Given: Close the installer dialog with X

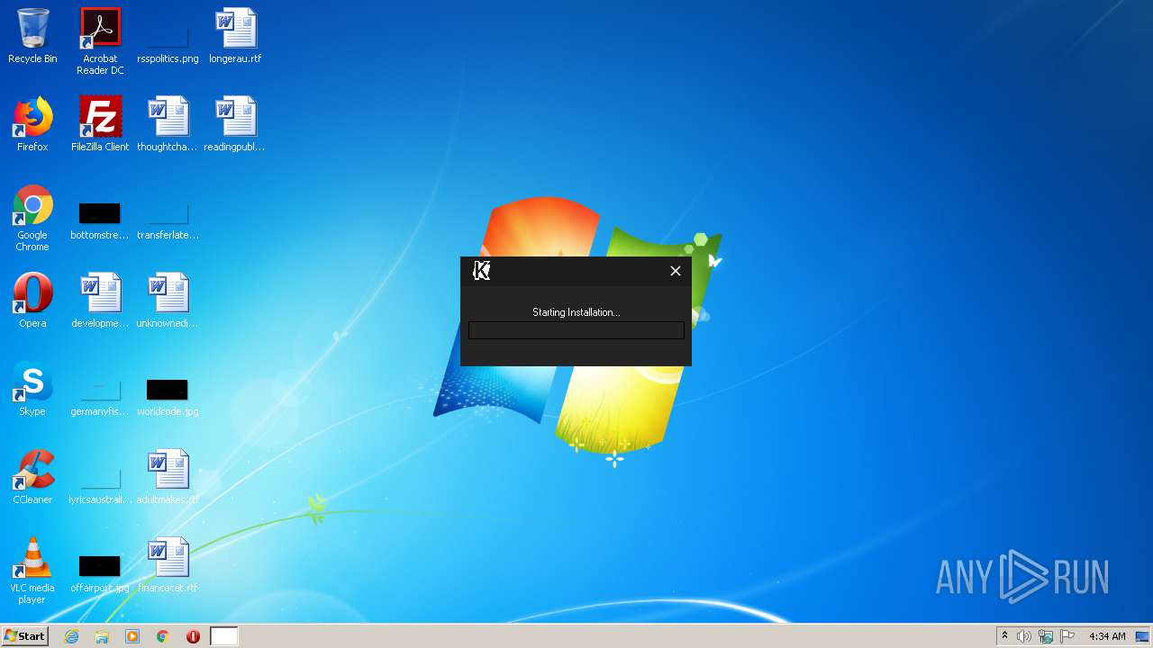Looking at the screenshot, I should click(x=676, y=271).
